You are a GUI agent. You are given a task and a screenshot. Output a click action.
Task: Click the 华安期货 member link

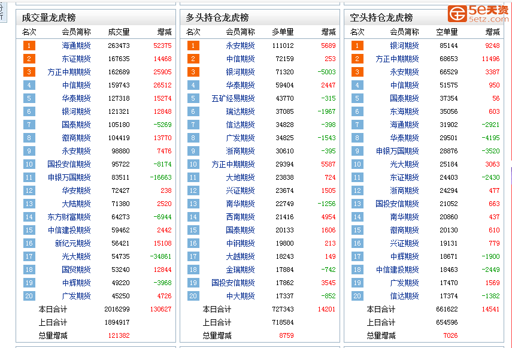pyautogui.click(x=76, y=190)
